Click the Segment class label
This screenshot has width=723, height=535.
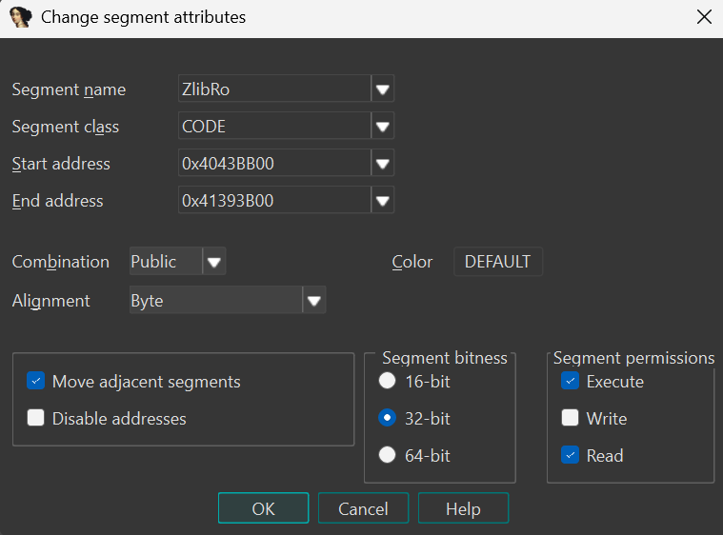tap(66, 127)
